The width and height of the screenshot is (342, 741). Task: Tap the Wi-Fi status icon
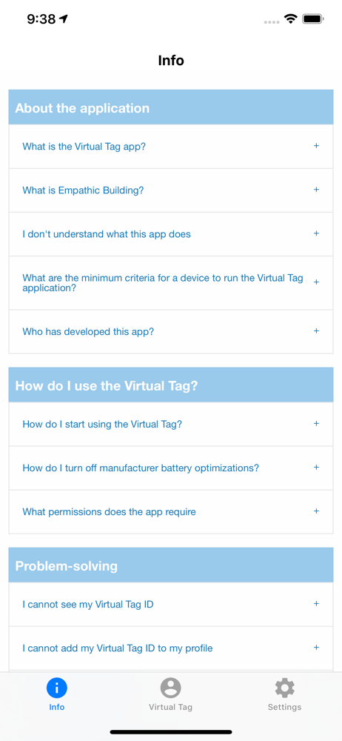pos(290,19)
